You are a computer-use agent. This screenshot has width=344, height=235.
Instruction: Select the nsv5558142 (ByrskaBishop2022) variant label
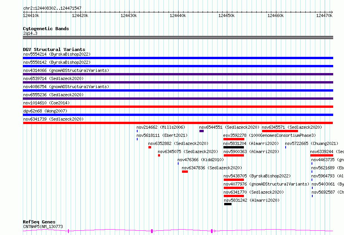point(57,62)
